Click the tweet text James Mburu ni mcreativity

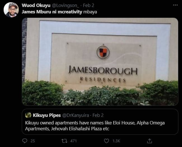(x=52, y=12)
